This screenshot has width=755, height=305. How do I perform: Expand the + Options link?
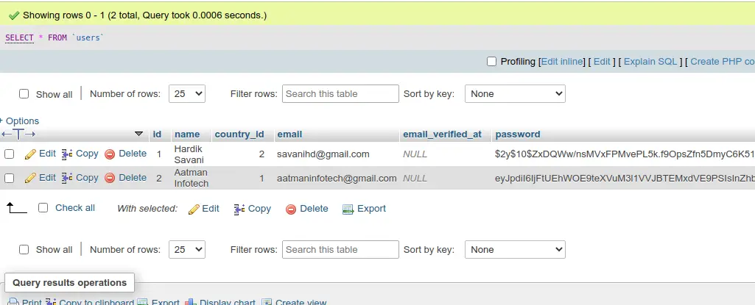point(19,121)
